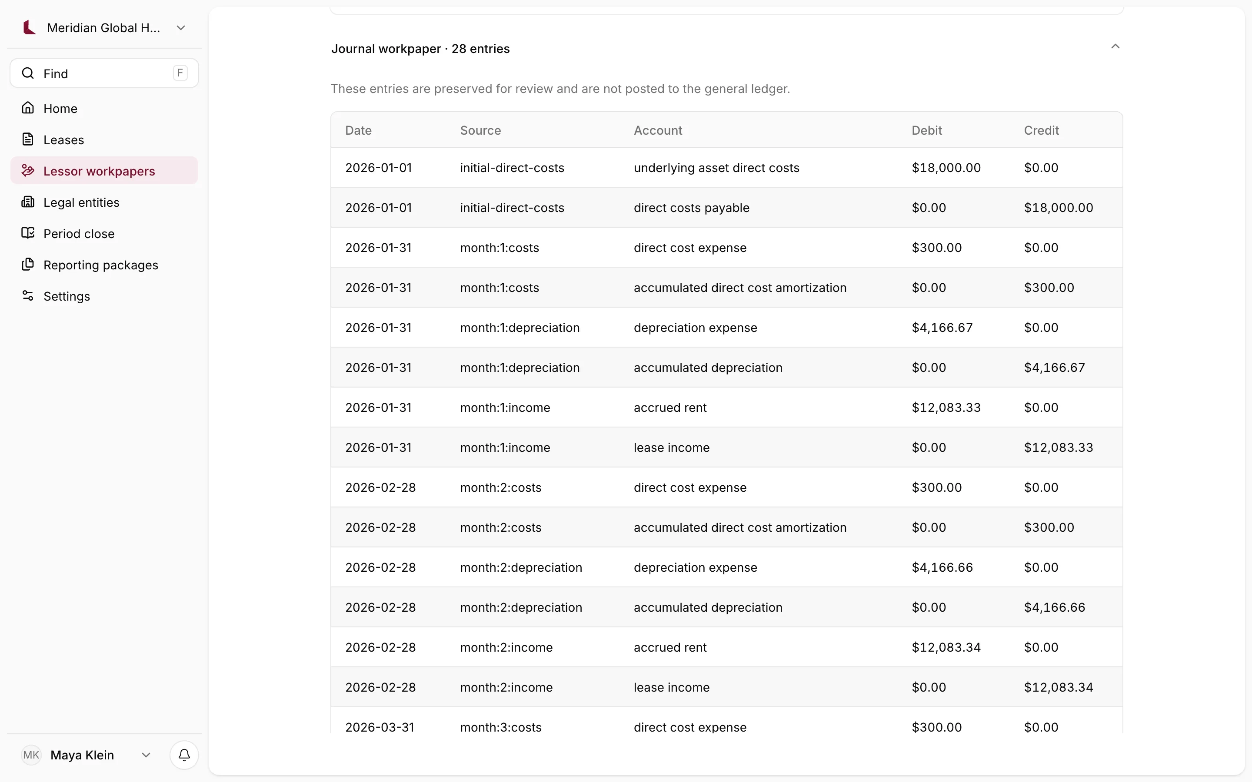The image size is (1252, 782).
Task: Click the Legal entities building icon
Action: click(x=28, y=202)
